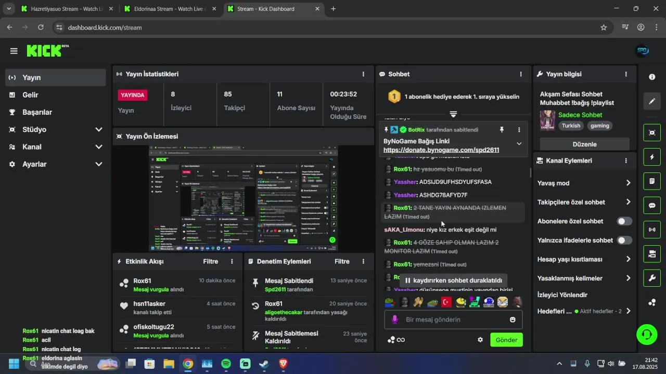Open the ByNoGame donation link
The width and height of the screenshot is (666, 374).
point(441,150)
